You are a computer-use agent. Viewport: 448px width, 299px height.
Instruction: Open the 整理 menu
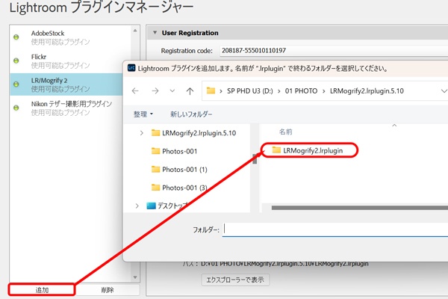click(143, 114)
